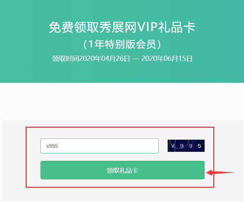Viewport: 244px width, 202px height.
Task: Click the first pink 9 in captcha
Action: (182, 146)
